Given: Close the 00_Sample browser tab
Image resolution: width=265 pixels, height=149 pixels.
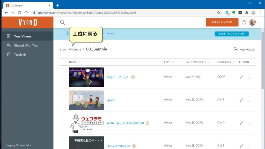Looking at the screenshot, I should [49, 5].
